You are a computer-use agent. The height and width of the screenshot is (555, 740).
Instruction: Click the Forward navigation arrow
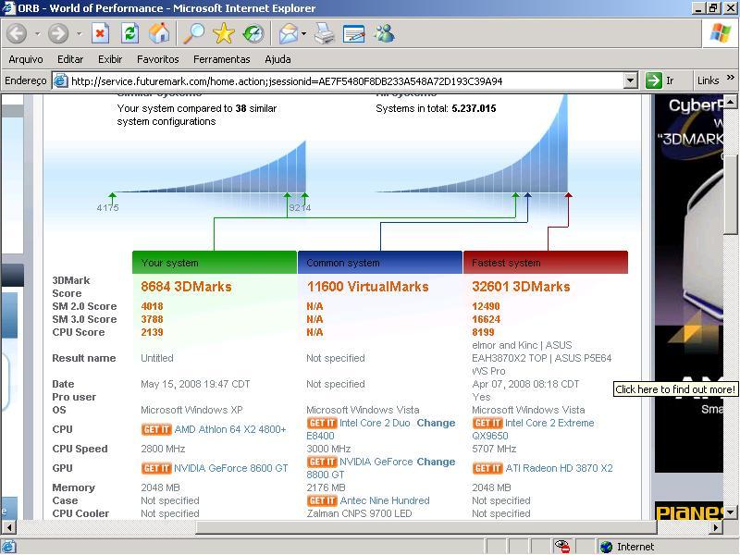[x=58, y=33]
